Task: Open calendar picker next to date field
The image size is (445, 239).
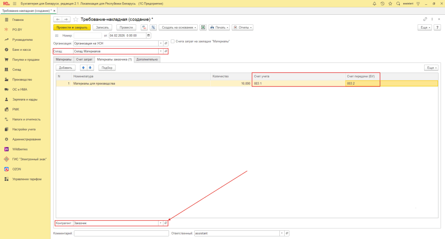Action: tap(149, 36)
